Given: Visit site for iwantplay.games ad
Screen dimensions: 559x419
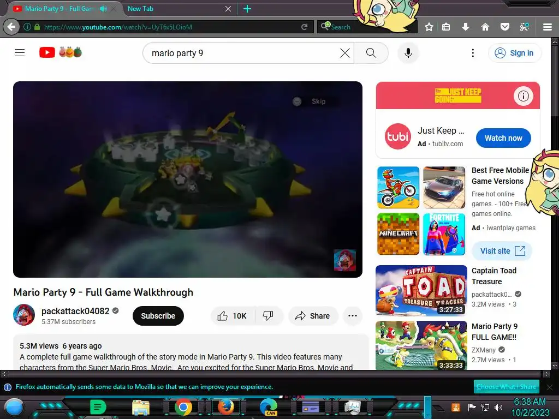Looking at the screenshot, I should click(502, 251).
